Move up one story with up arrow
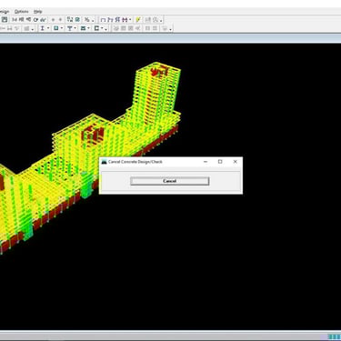This screenshot has height=341, width=341. [53, 20]
